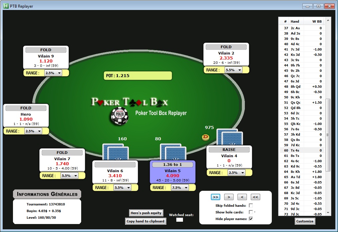
Task: Select hand 53 (6d 2c) in list
Action: click(302, 113)
